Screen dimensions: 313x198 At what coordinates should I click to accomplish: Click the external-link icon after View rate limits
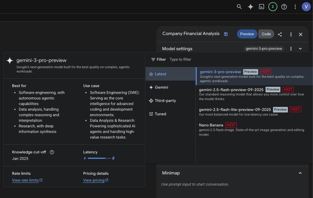click(41, 180)
